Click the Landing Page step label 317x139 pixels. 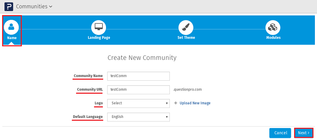click(x=99, y=38)
